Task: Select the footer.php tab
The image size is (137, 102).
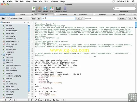Action: (63, 14)
